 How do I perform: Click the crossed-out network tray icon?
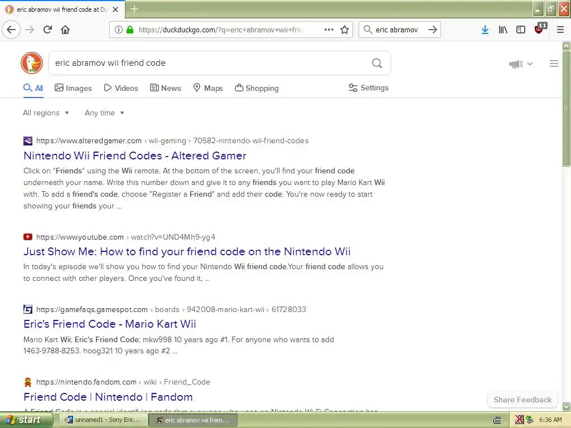pyautogui.click(x=519, y=420)
